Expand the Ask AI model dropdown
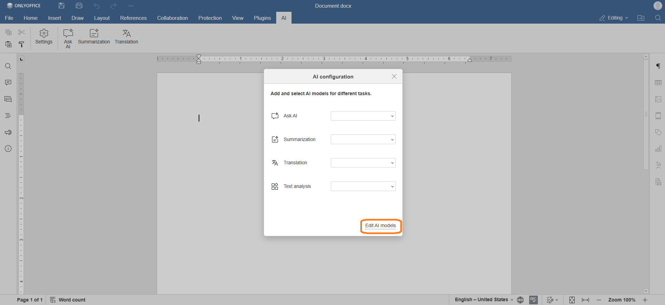 (363, 116)
